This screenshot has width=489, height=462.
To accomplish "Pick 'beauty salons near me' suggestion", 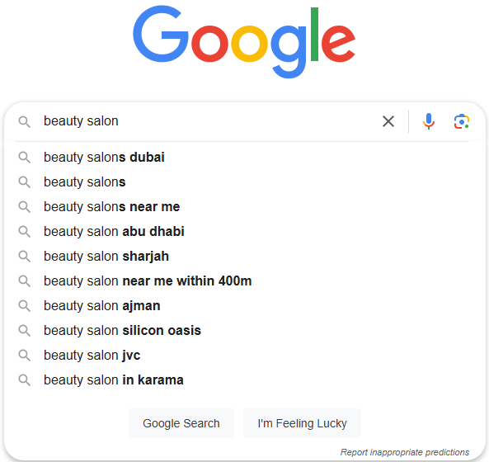I will (244, 206).
